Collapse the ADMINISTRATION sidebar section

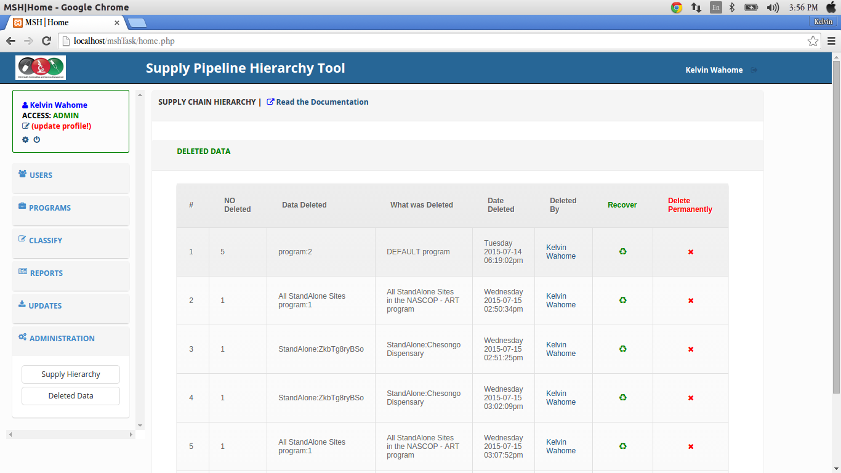71,339
